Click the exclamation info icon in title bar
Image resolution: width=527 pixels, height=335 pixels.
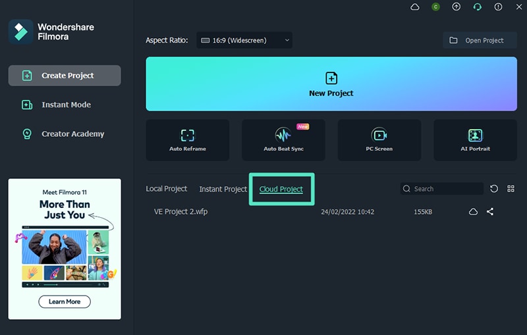[x=498, y=7]
